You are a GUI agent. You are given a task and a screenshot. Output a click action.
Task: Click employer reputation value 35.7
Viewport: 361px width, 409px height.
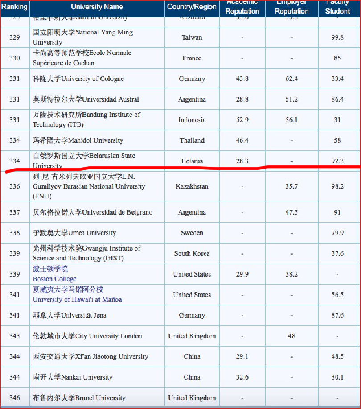(291, 186)
